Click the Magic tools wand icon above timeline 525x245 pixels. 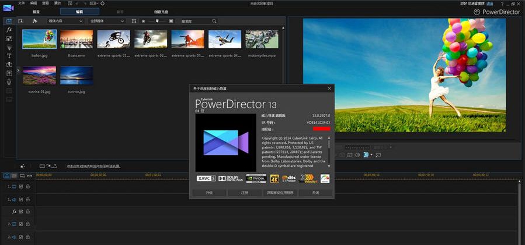click(x=22, y=166)
